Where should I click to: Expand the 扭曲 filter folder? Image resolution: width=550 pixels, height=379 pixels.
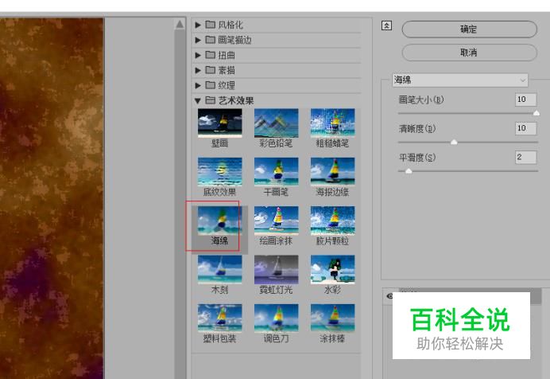198,55
